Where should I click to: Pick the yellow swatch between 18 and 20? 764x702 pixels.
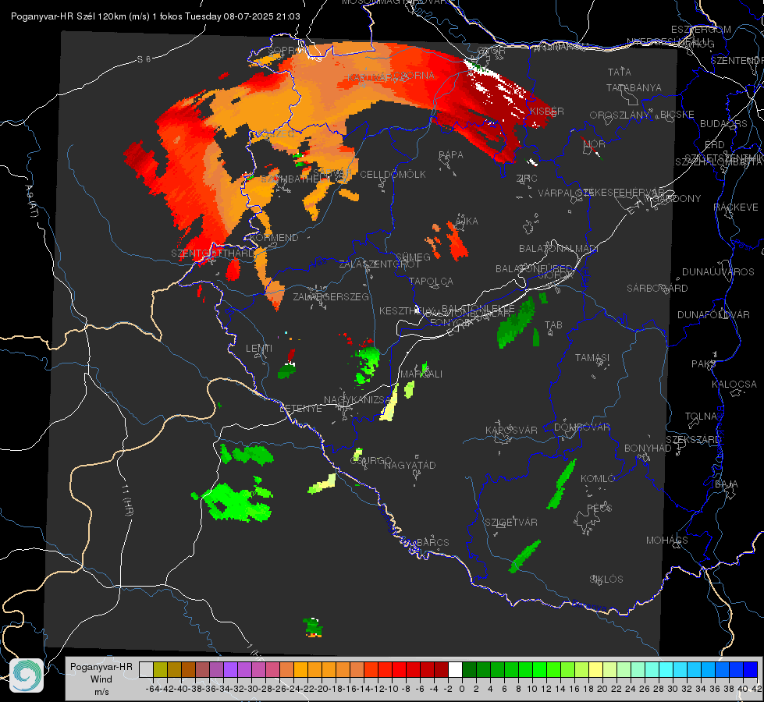point(595,669)
